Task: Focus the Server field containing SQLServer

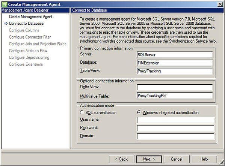Action: pyautogui.click(x=175, y=55)
